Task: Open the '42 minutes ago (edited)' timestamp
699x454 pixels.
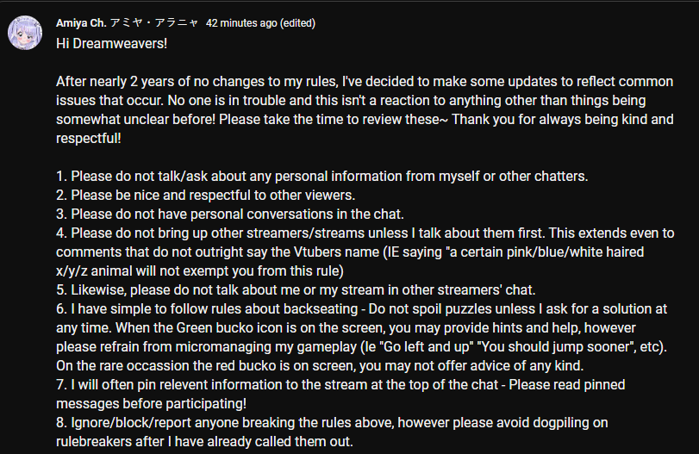Action: [260, 22]
